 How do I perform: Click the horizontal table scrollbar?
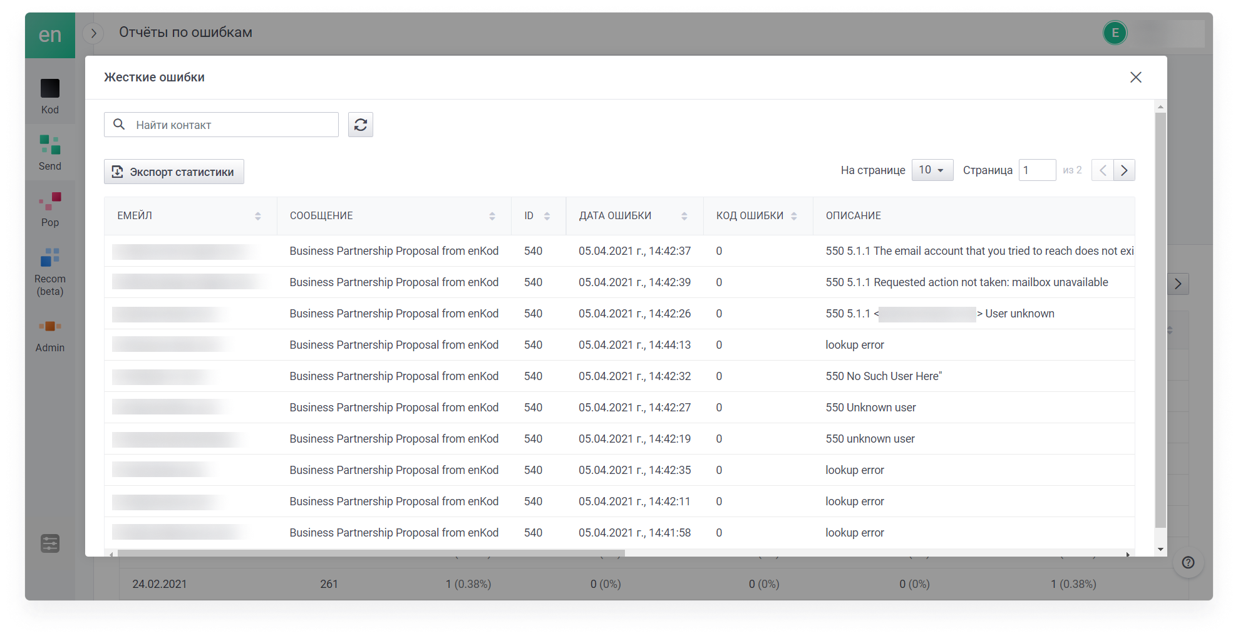[x=371, y=553]
